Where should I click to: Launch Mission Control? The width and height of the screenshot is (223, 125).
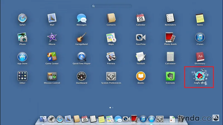[x=52, y=76]
